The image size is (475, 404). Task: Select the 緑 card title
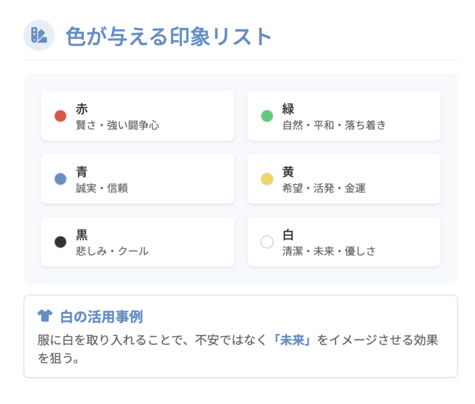point(288,109)
